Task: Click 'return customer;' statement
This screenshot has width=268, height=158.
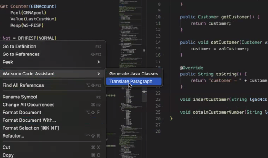Action: pyautogui.click(x=211, y=23)
